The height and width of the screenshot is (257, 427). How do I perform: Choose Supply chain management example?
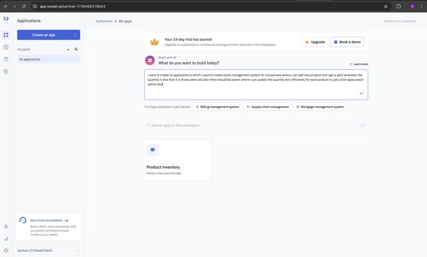268,107
